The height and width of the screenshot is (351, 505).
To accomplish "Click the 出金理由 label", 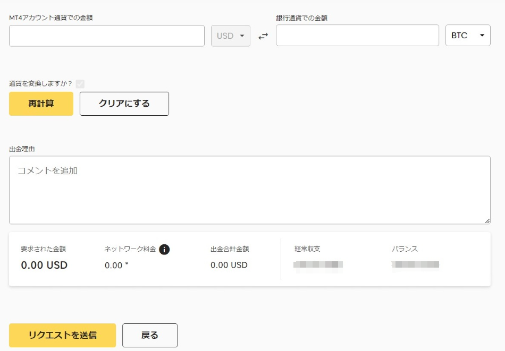I will pyautogui.click(x=22, y=149).
